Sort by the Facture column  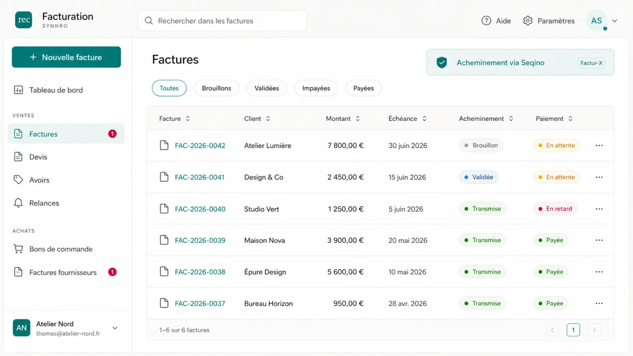click(x=174, y=119)
